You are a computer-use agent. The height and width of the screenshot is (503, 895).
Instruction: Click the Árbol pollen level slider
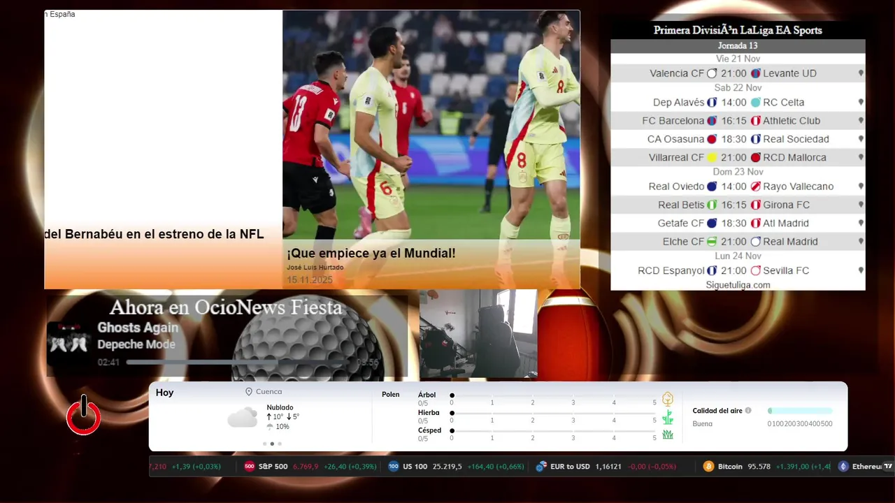553,395
